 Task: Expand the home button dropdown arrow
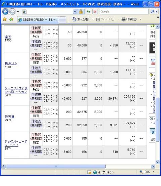tap(93, 19)
